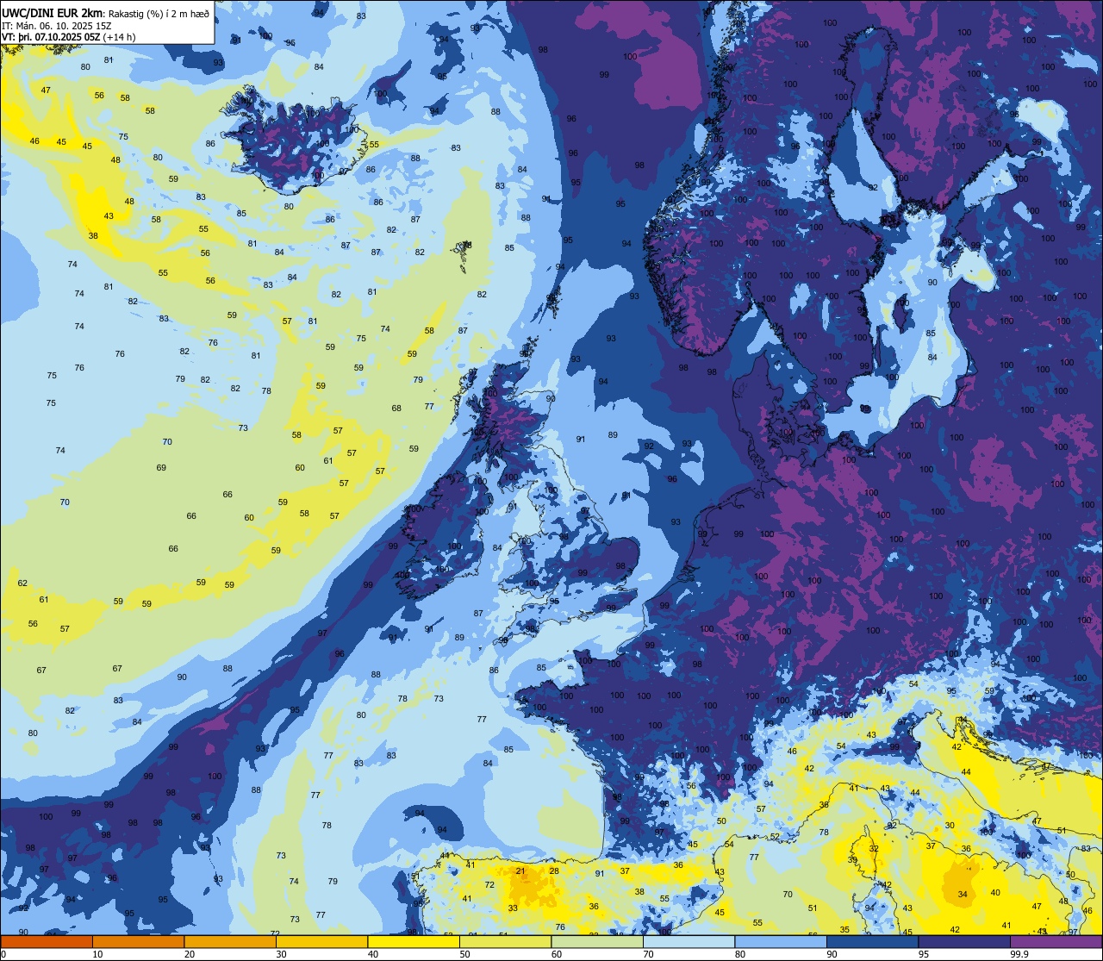
Task: Select the 40–50 bright yellow legend swatch
Action: point(414,941)
